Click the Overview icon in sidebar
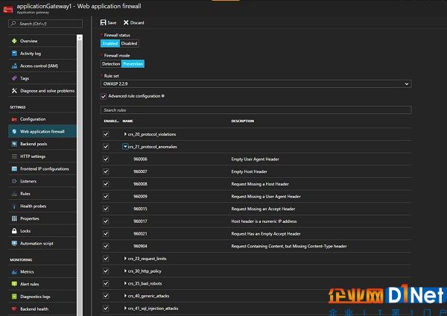This screenshot has height=316, width=447. point(14,41)
